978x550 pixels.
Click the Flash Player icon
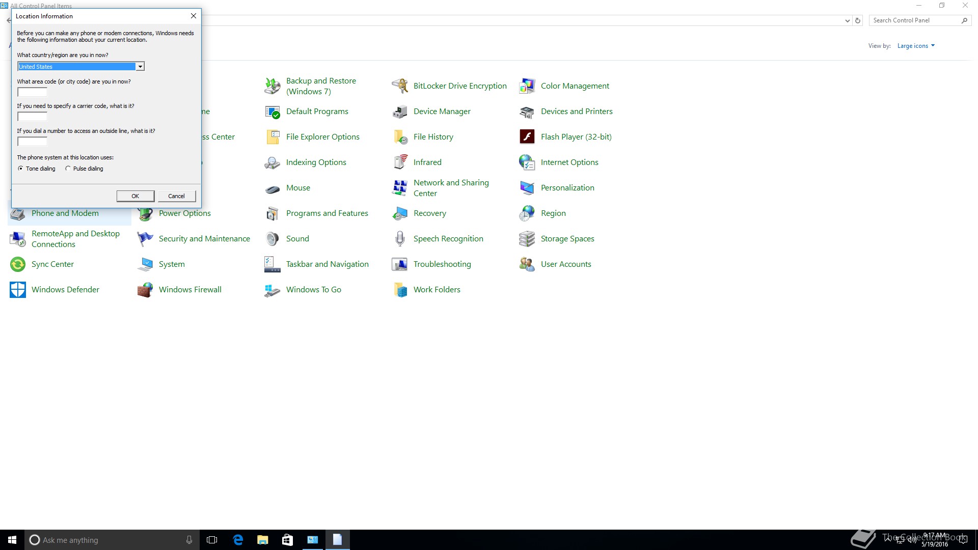527,137
